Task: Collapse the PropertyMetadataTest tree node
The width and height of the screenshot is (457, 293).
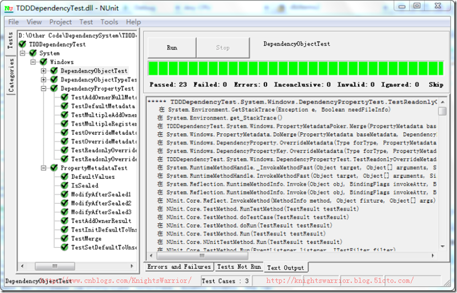Action: [44, 168]
